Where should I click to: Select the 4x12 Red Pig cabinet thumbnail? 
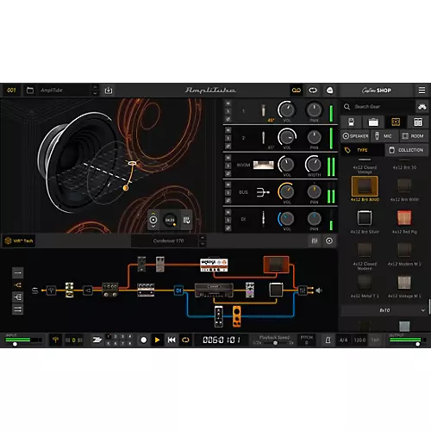coord(404,218)
